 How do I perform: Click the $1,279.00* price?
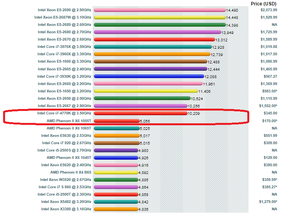click(x=268, y=202)
